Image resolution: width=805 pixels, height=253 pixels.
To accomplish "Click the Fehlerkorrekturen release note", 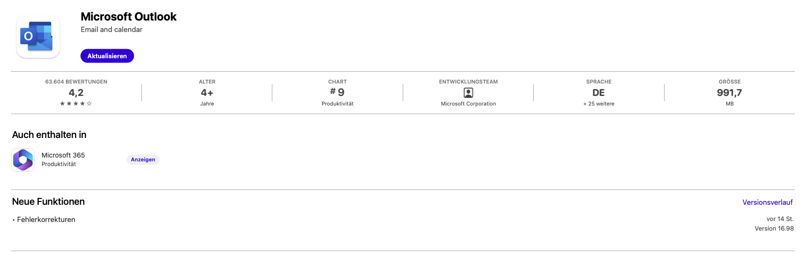I will click(x=46, y=220).
